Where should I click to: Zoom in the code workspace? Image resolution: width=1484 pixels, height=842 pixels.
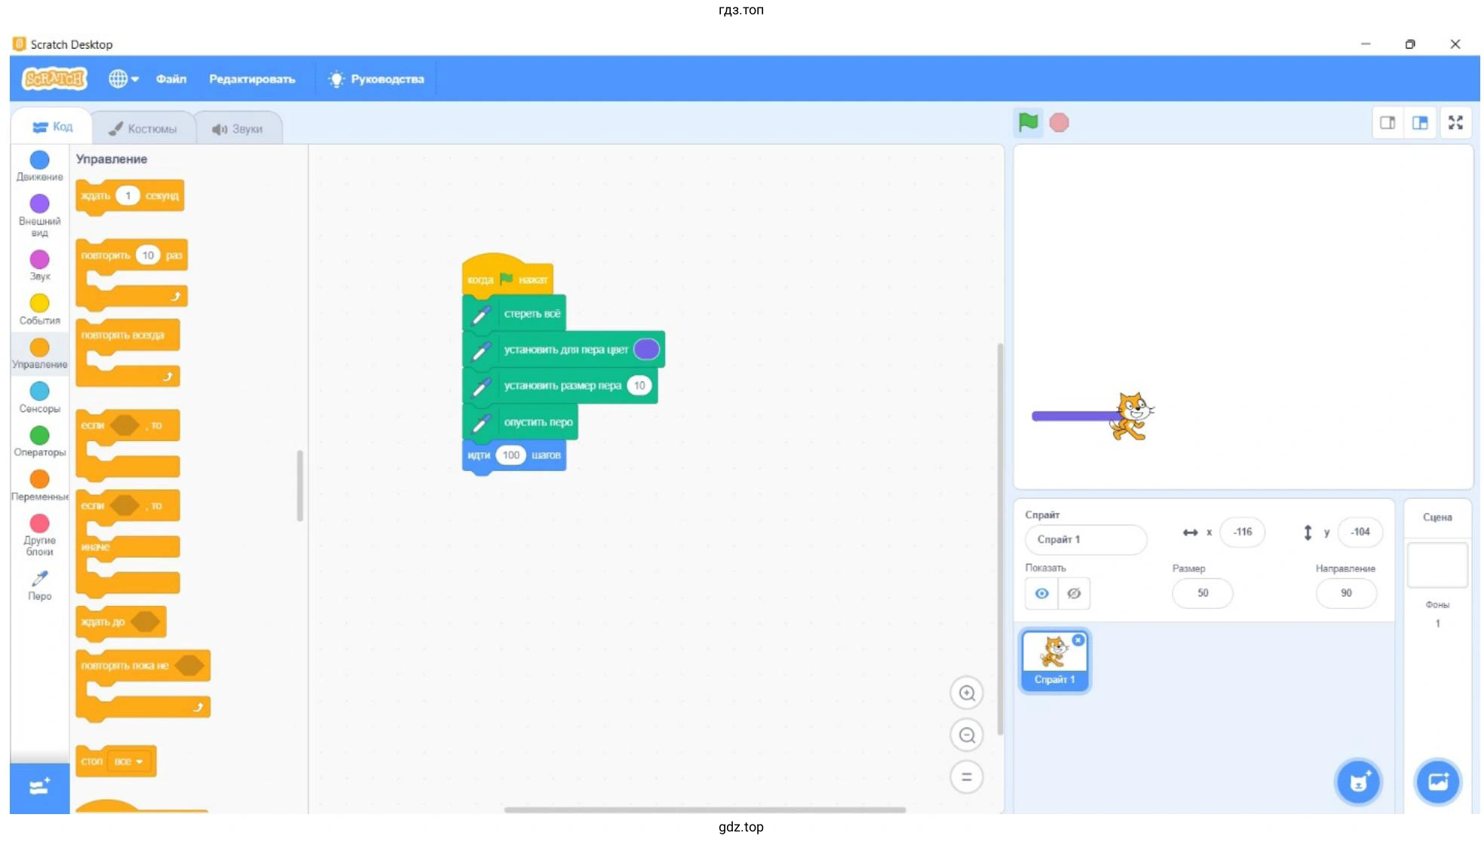pos(967,693)
